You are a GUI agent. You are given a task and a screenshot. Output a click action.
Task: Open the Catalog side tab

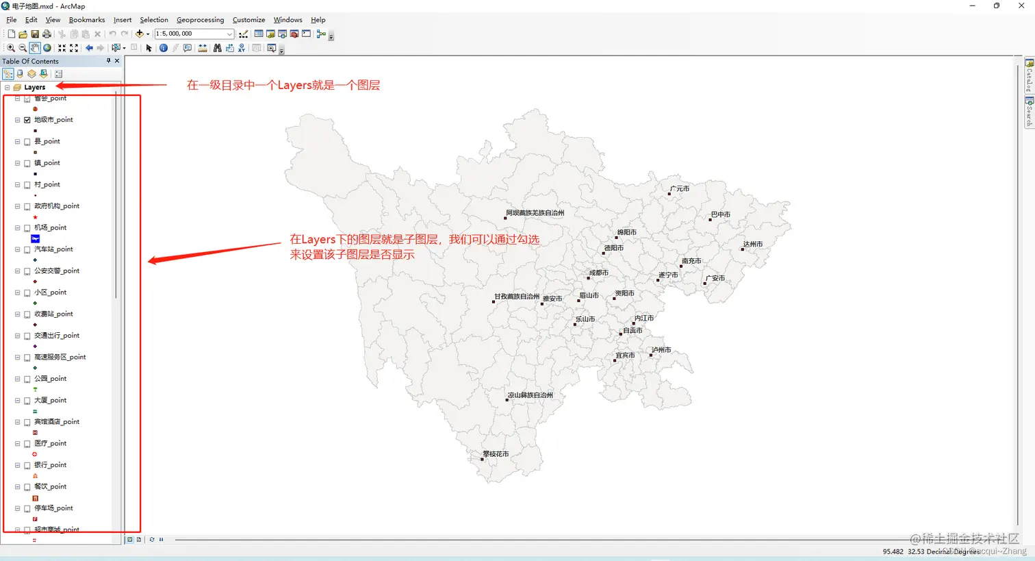point(1029,76)
